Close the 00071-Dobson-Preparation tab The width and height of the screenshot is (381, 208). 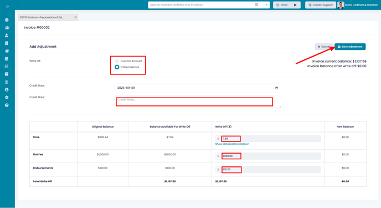click(75, 17)
